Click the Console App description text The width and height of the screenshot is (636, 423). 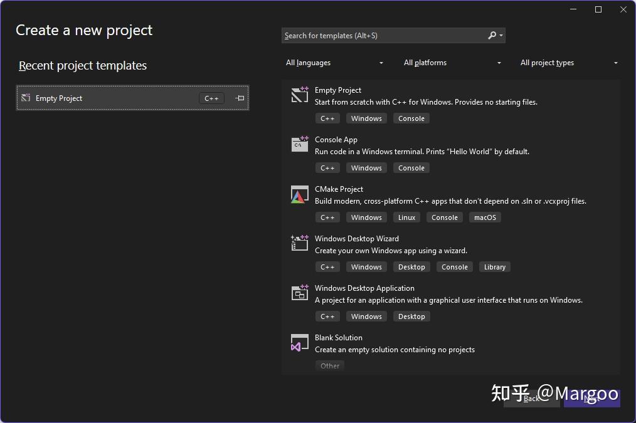[x=422, y=152]
